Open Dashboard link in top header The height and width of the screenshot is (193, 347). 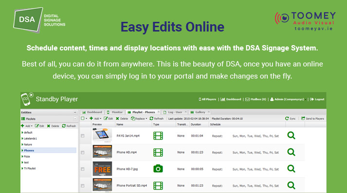231,99
